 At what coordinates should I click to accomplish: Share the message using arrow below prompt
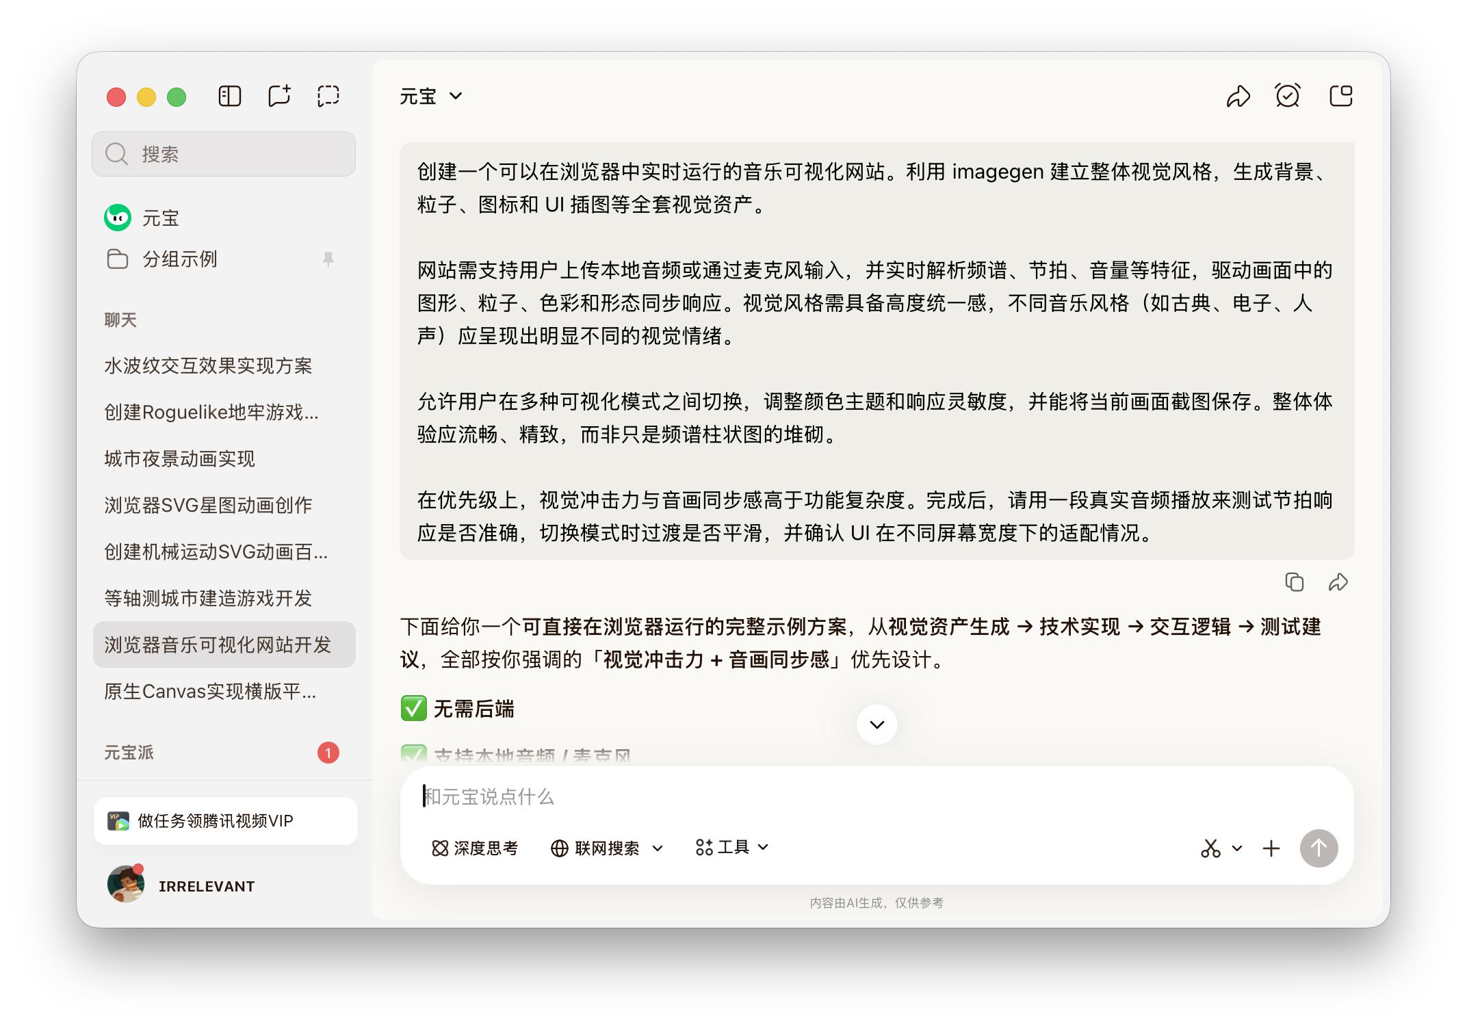click(x=1338, y=582)
